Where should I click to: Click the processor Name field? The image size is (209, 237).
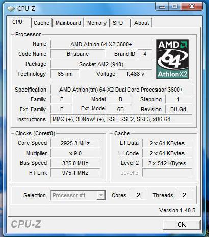coord(101,44)
